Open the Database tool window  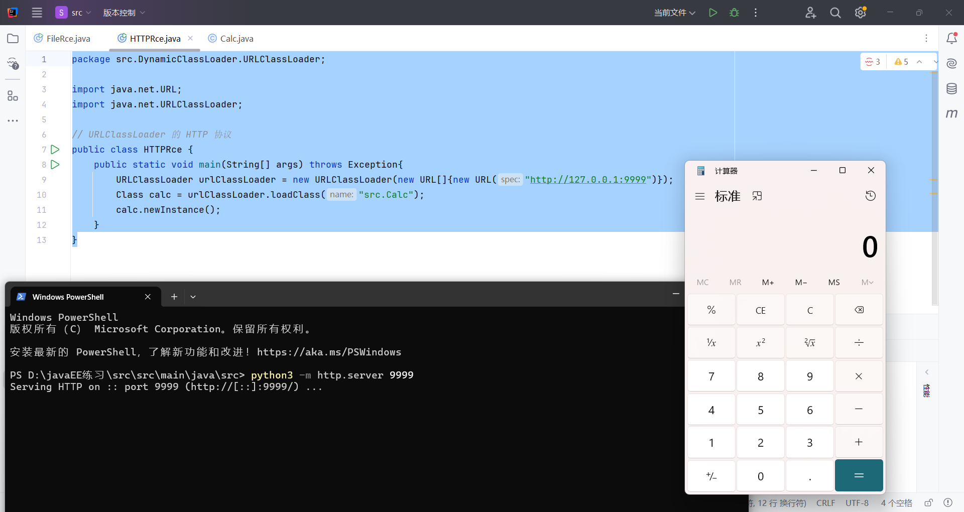click(x=951, y=89)
